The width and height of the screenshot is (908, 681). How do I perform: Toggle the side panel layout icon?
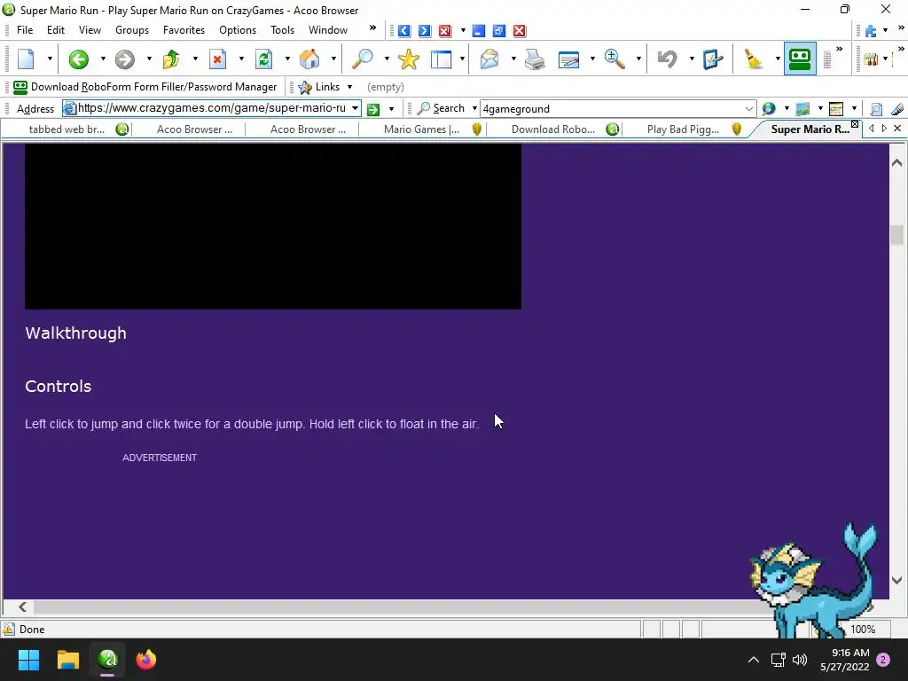(442, 59)
